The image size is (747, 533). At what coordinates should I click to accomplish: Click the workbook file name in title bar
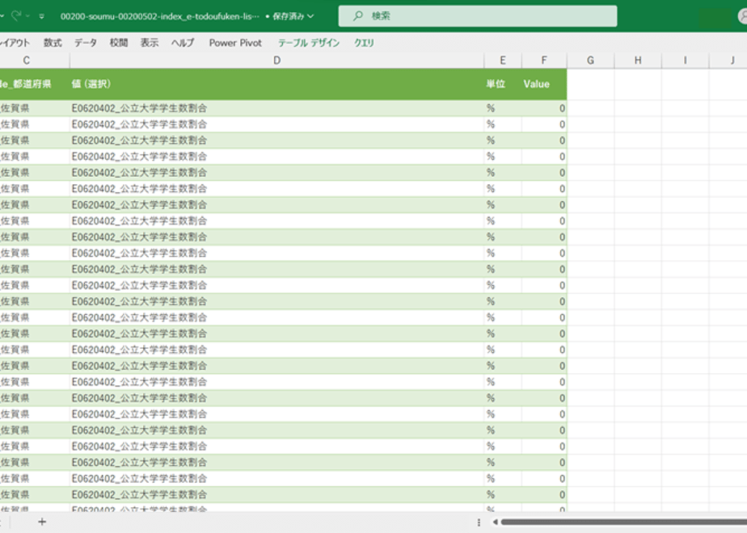tap(159, 16)
